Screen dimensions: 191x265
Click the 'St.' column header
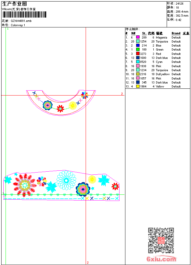pyautogui.click(x=144, y=33)
